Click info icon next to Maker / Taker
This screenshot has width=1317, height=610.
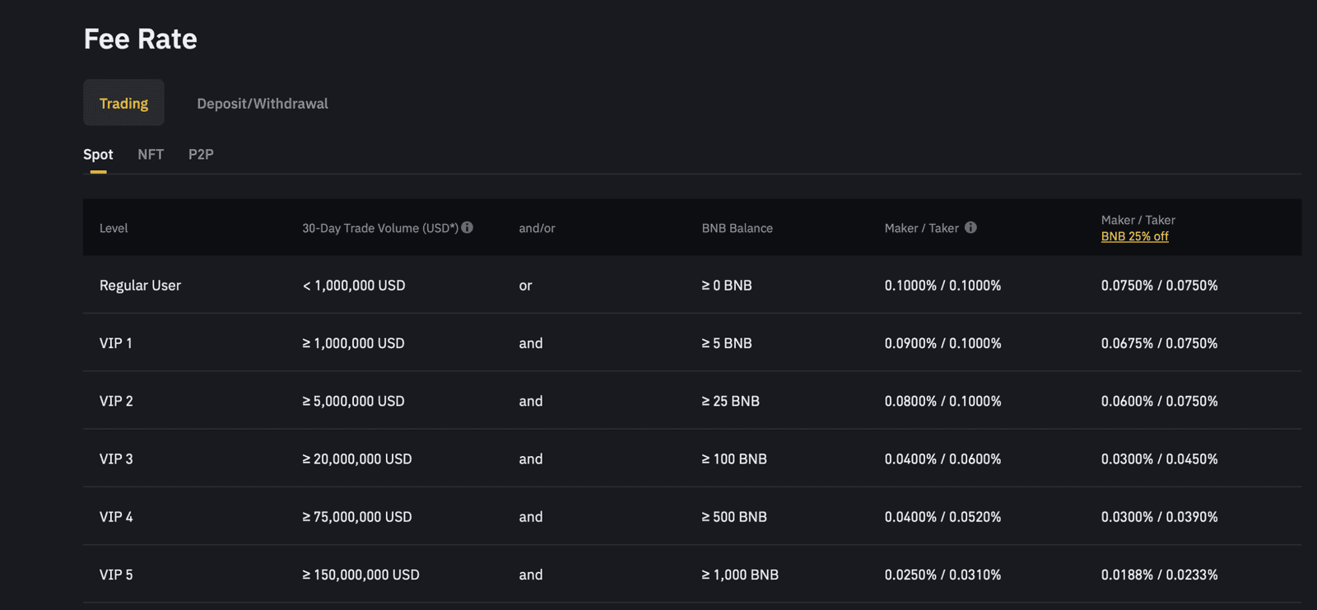[x=970, y=227]
